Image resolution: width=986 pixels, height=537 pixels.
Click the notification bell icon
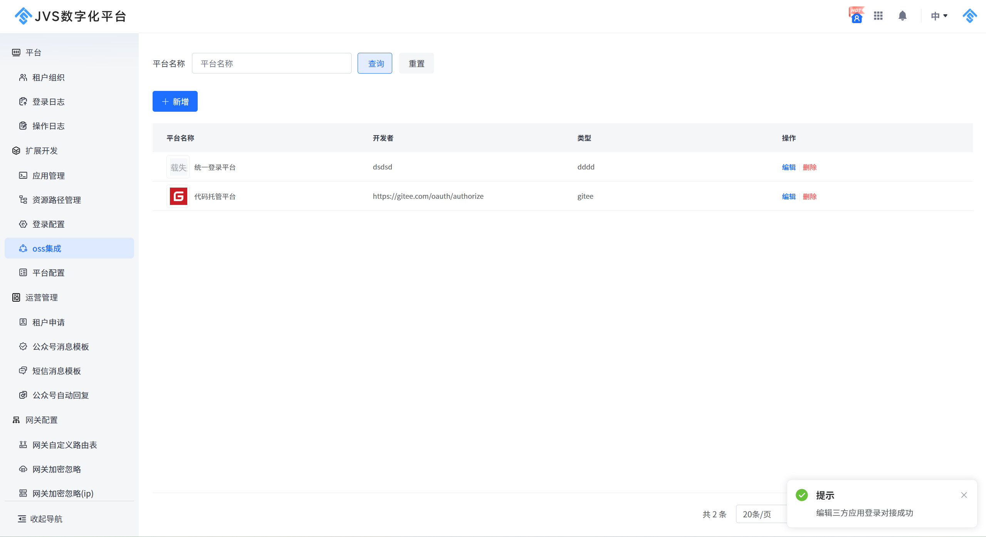coord(902,16)
